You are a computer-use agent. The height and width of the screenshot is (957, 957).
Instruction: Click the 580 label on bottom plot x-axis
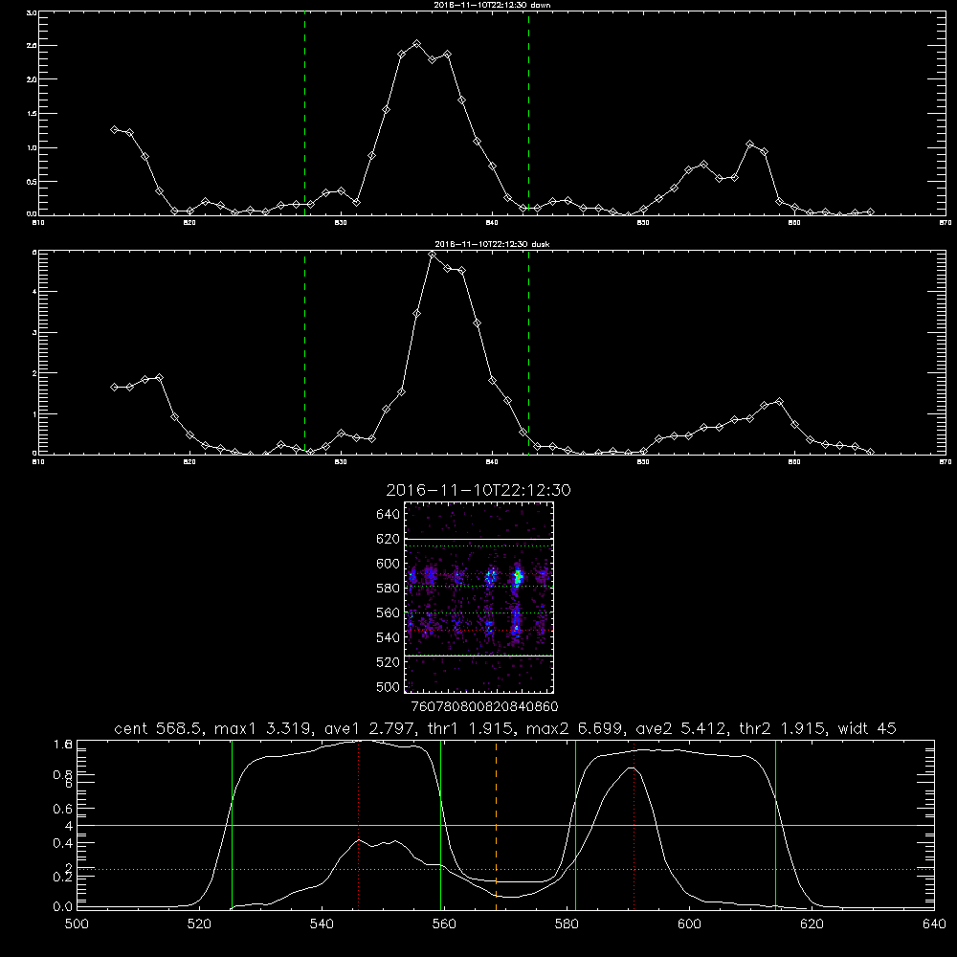[x=567, y=924]
